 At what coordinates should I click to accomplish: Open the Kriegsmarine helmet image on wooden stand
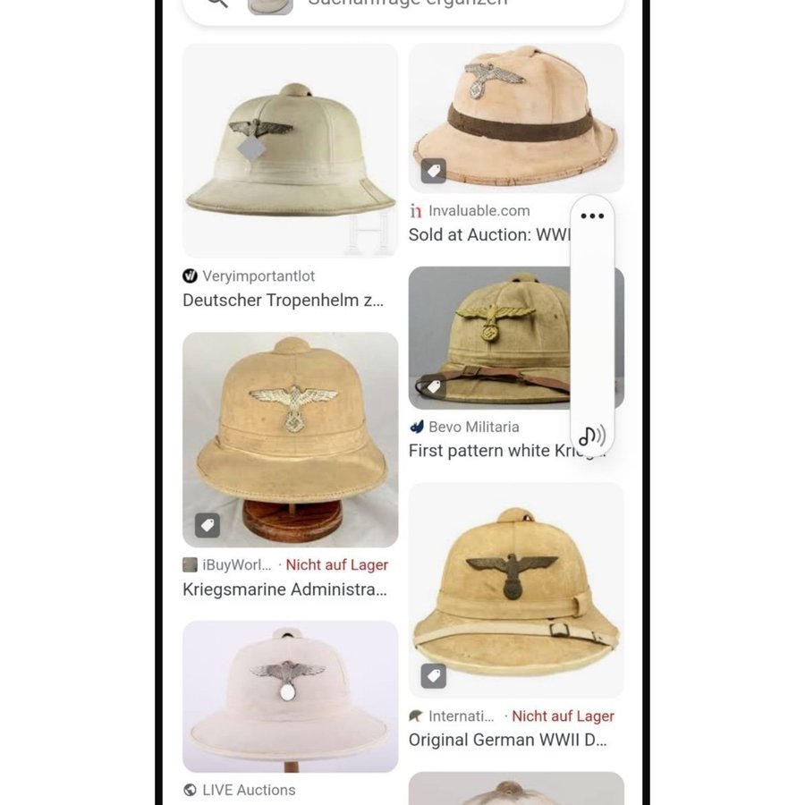coord(290,439)
